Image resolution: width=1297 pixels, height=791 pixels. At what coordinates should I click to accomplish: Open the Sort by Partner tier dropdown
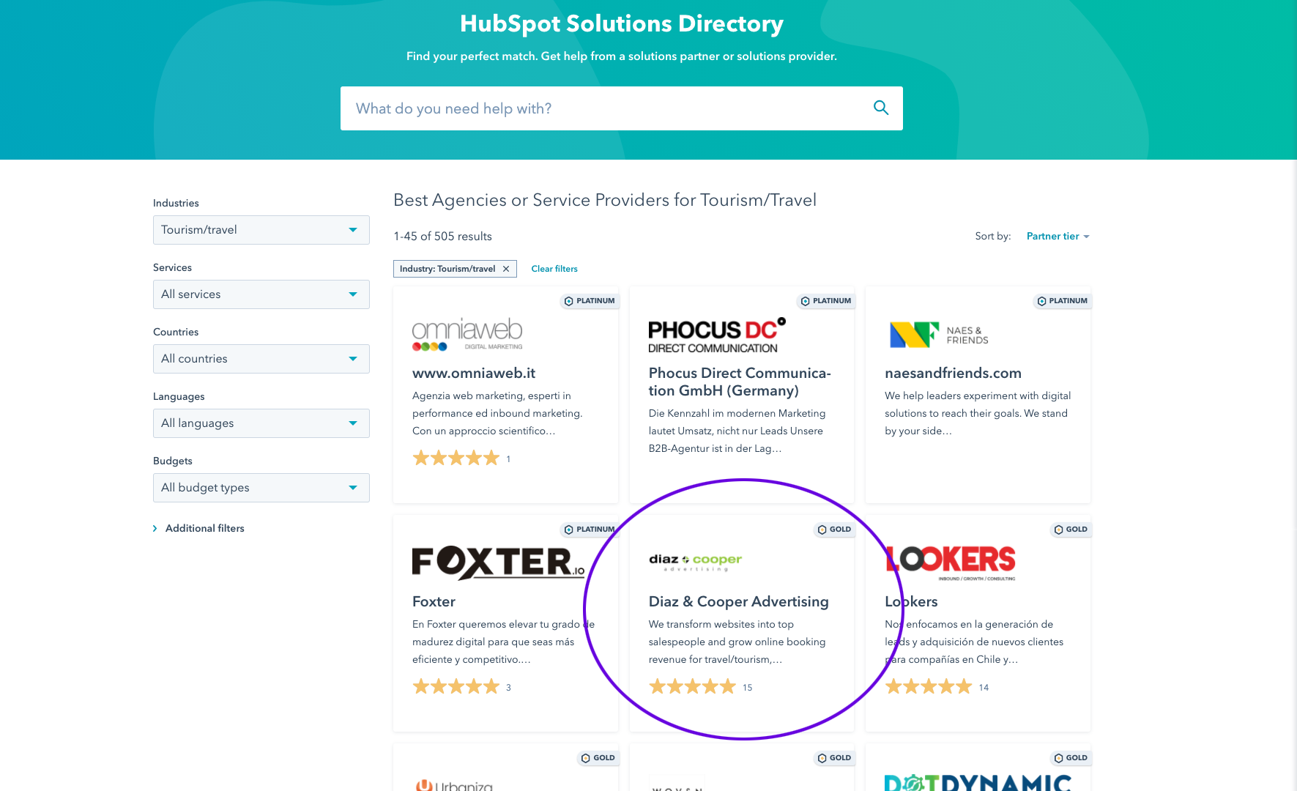coord(1057,236)
